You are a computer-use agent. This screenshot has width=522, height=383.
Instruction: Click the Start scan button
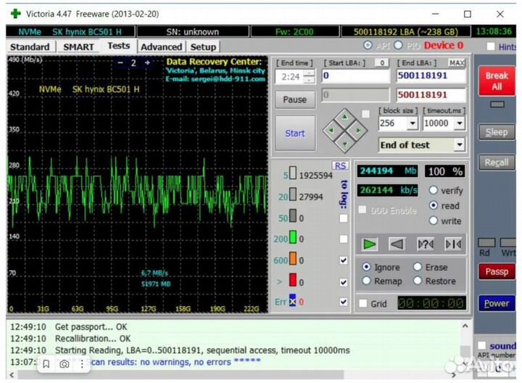tap(294, 133)
